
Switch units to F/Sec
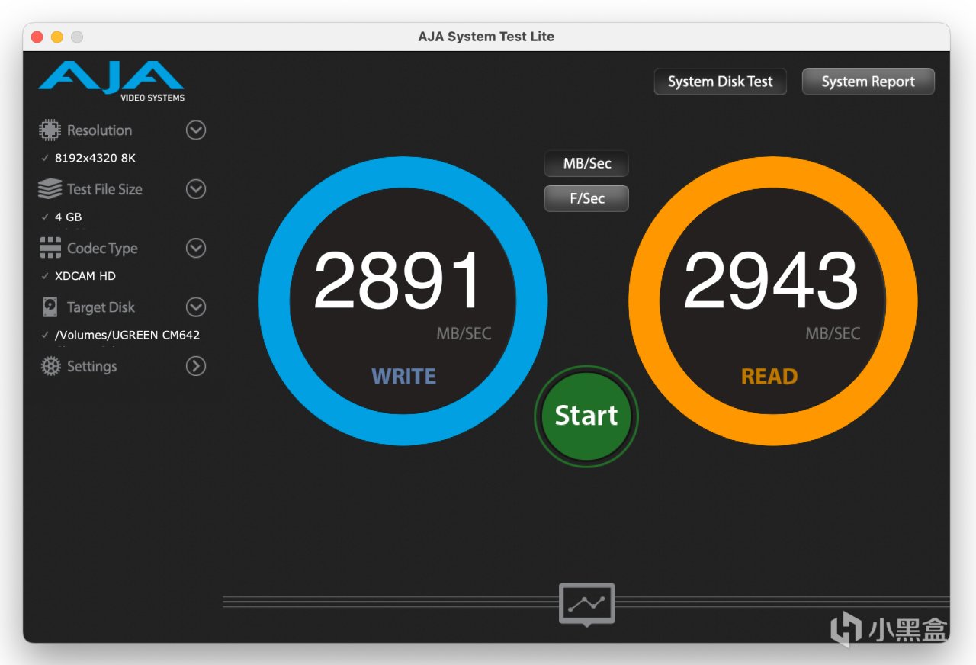pyautogui.click(x=586, y=198)
